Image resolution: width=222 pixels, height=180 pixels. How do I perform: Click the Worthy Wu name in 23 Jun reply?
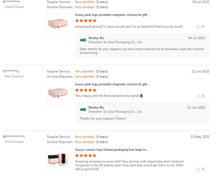[x=96, y=108]
